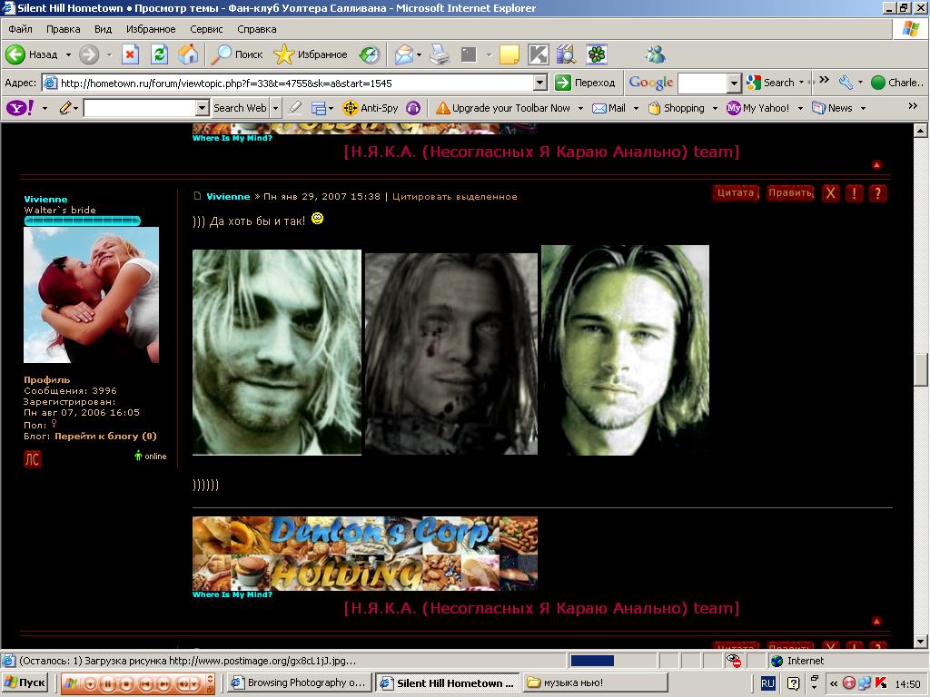Viewport: 930px width, 697px height.
Task: Refresh the page with the Refresh icon
Action: point(159,54)
